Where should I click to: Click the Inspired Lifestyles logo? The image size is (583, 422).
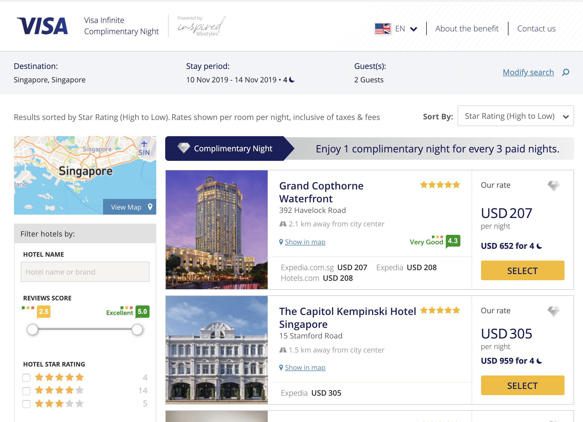point(201,27)
